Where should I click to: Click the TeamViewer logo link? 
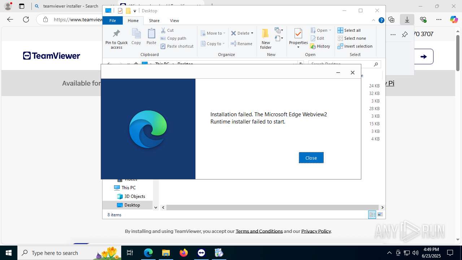click(x=52, y=56)
